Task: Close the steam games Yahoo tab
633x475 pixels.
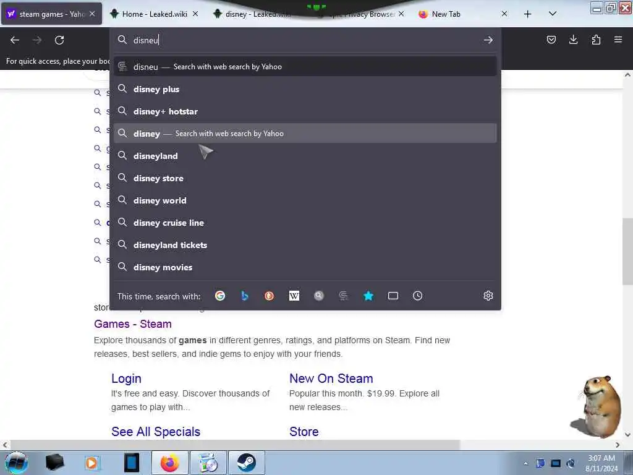Action: (x=92, y=14)
